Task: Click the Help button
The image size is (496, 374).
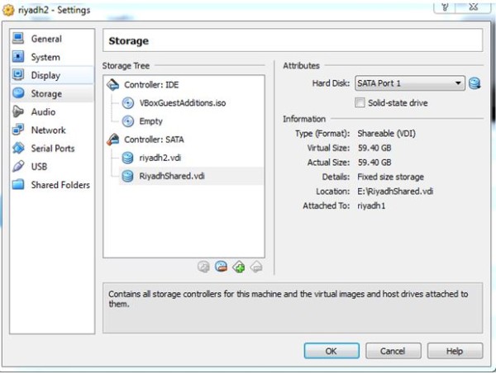Action: coord(455,351)
